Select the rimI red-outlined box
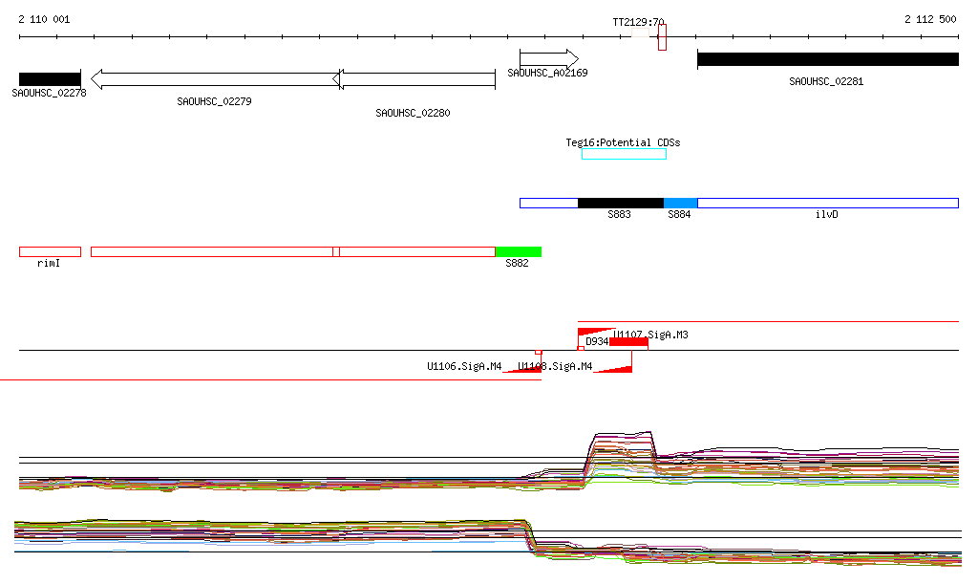Viewport: 978px width, 584px height. (50, 252)
